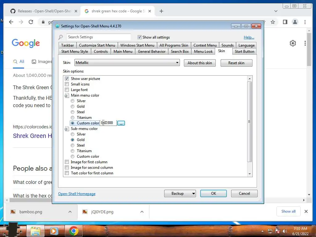This screenshot has width=316, height=237.
Task: Show hidden tray icons arrow
Action: click(262, 231)
